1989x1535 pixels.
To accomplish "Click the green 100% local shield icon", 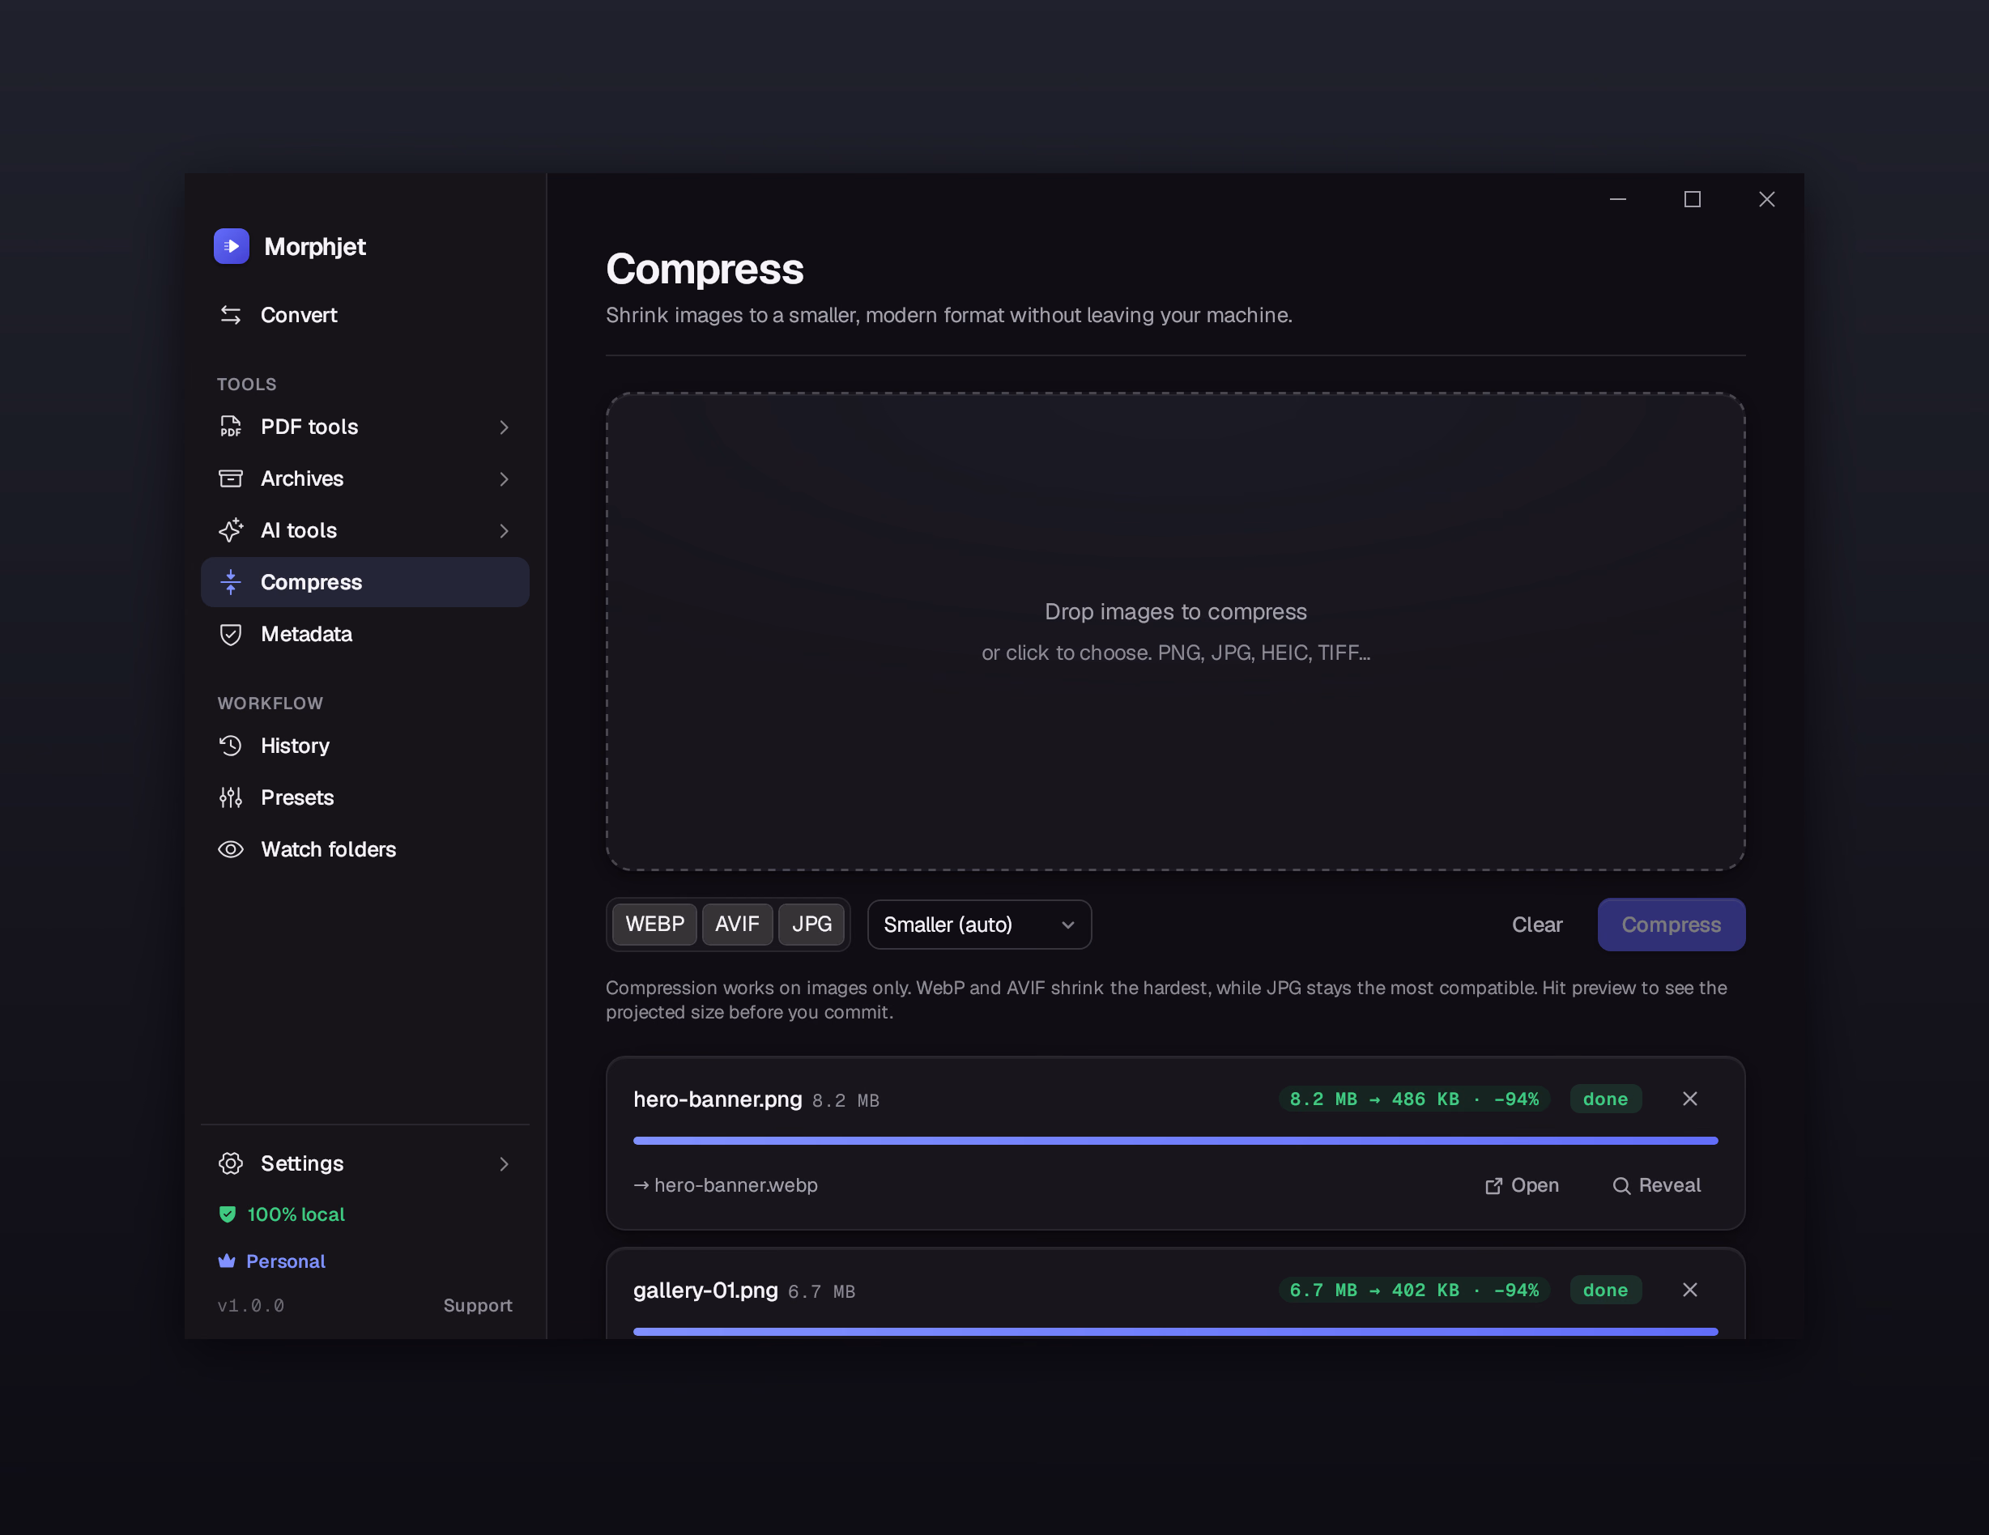I will pos(228,1214).
